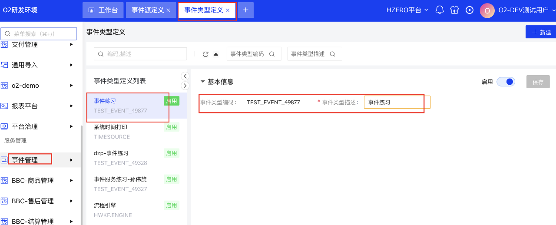Click the 新建 button
This screenshot has width=556, height=225.
click(541, 32)
